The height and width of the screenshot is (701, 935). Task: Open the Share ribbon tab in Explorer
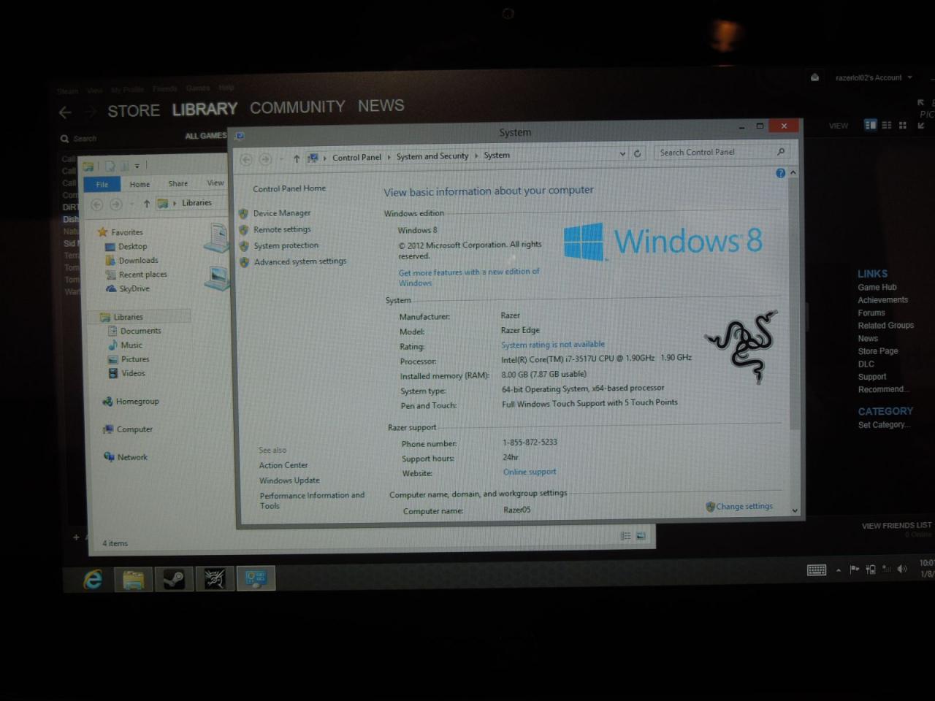point(178,183)
